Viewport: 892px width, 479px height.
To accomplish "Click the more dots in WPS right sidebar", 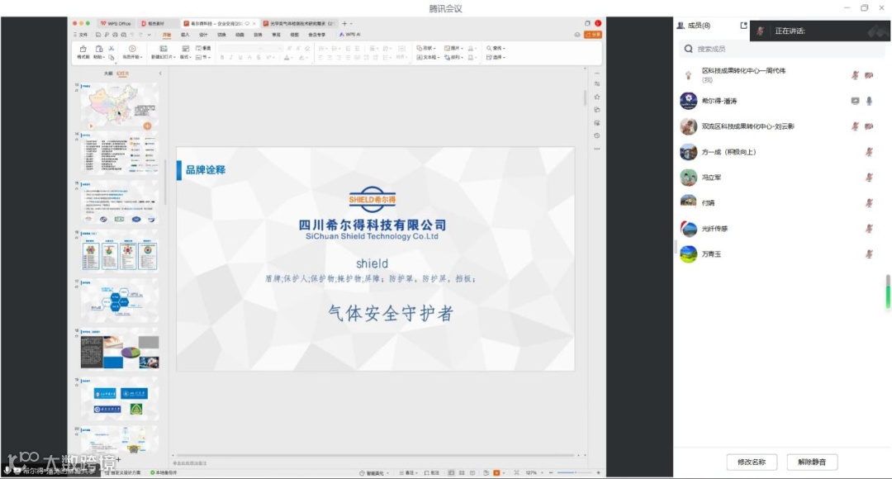I will (597, 149).
